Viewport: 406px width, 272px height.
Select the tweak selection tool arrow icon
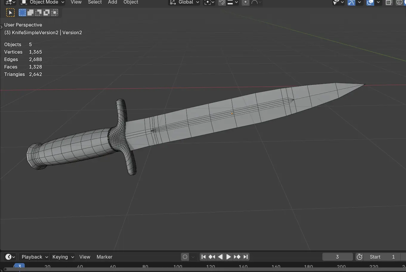click(10, 13)
